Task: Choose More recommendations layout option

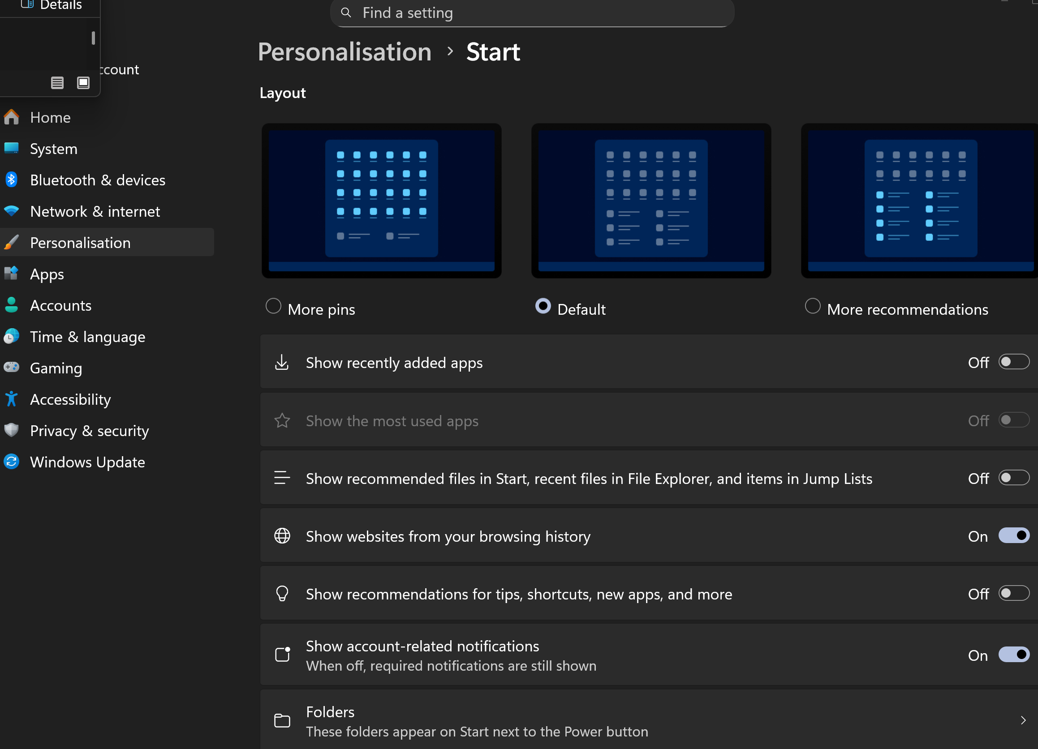Action: tap(812, 306)
